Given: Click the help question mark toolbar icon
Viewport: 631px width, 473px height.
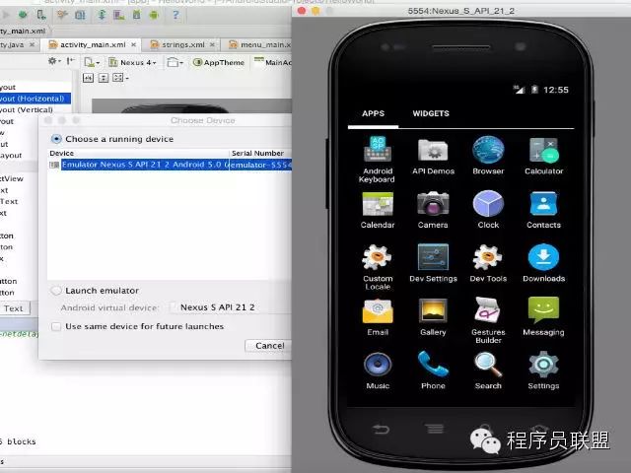Looking at the screenshot, I should 175,15.
